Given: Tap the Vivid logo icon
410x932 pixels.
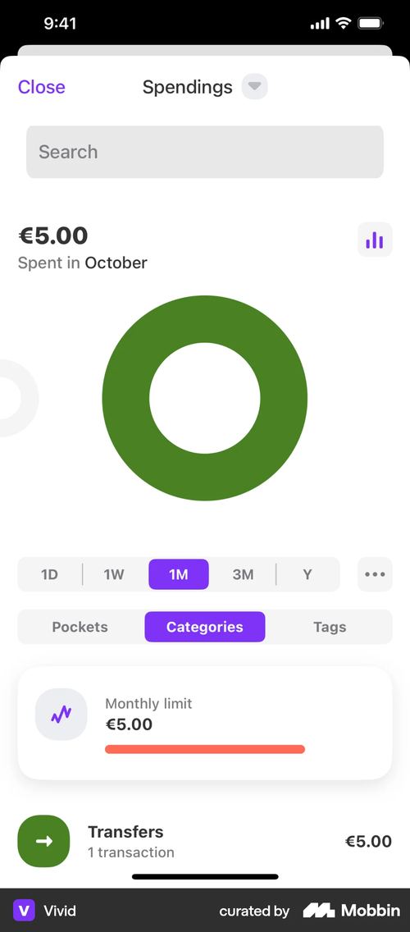Looking at the screenshot, I should click(25, 910).
